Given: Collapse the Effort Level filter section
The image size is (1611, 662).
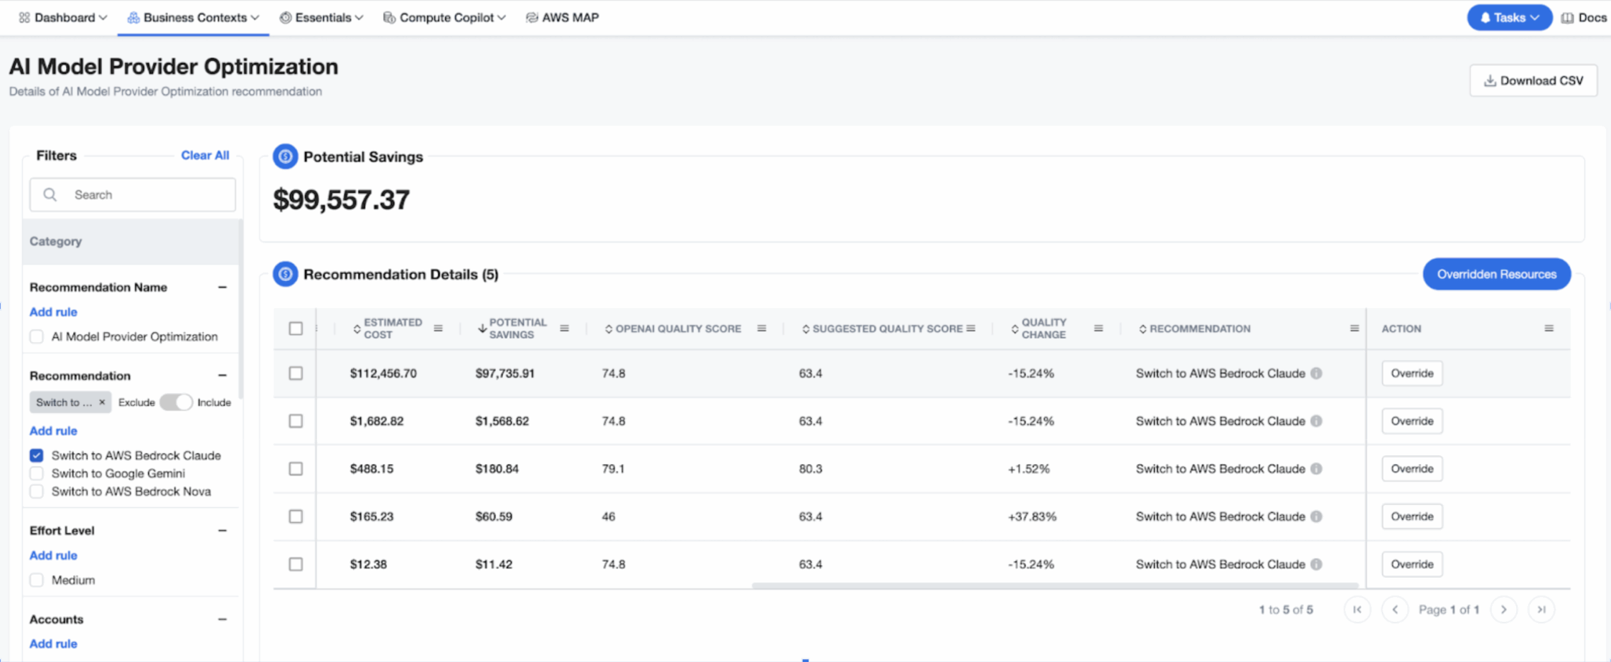Looking at the screenshot, I should click(x=222, y=531).
